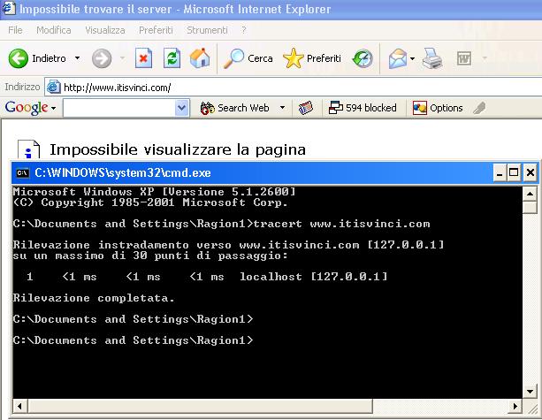Click the 594 blocked popup blocker button

pyautogui.click(x=363, y=108)
